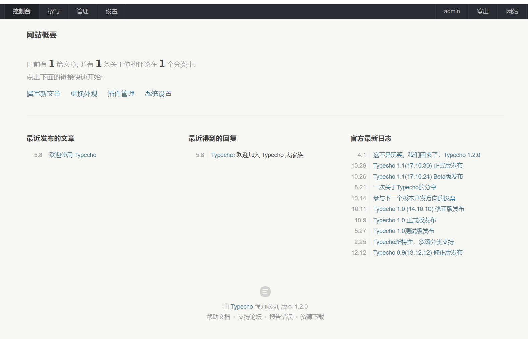Open Typecho 1.0 (14.10.10) 修正版发布 entry

coord(418,209)
